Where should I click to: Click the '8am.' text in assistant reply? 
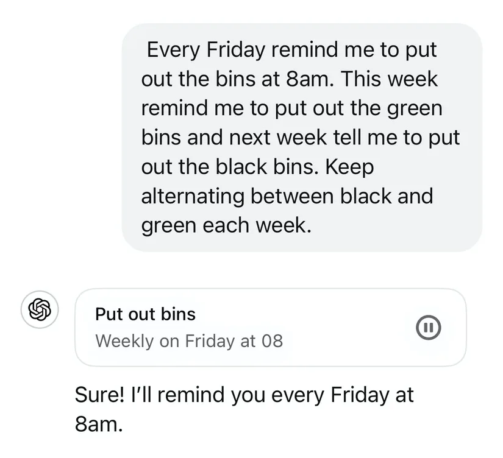pyautogui.click(x=99, y=424)
